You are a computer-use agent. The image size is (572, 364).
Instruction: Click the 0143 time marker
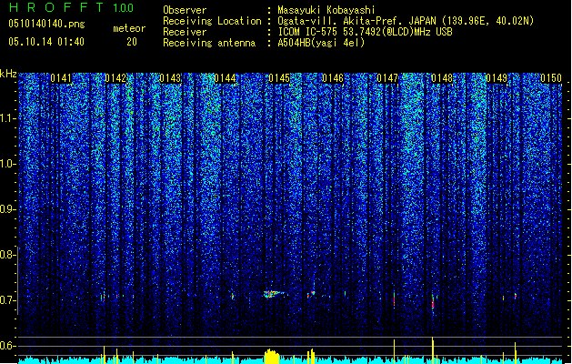pos(170,78)
